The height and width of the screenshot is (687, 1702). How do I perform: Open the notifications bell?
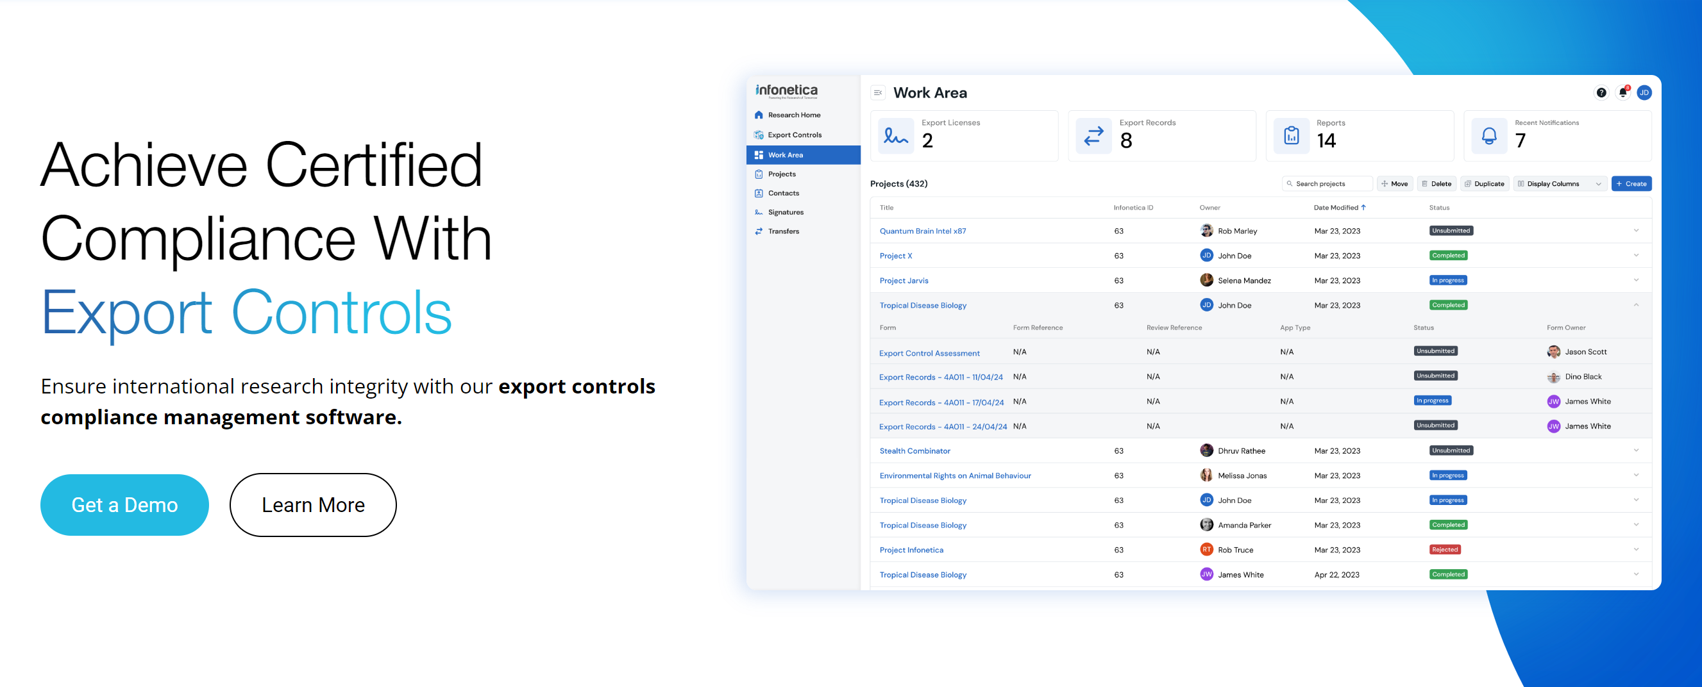1622,92
